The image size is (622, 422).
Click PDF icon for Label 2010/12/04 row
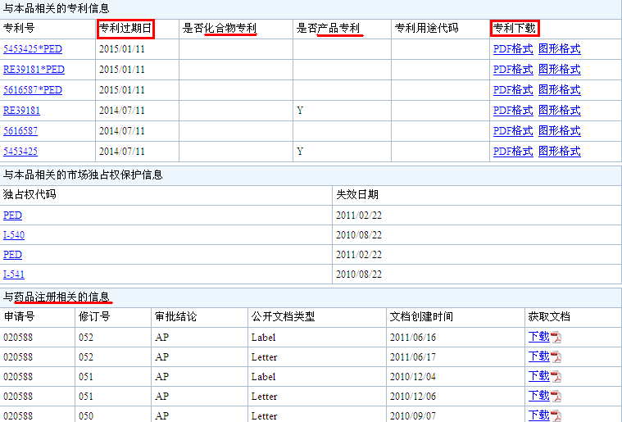point(556,377)
